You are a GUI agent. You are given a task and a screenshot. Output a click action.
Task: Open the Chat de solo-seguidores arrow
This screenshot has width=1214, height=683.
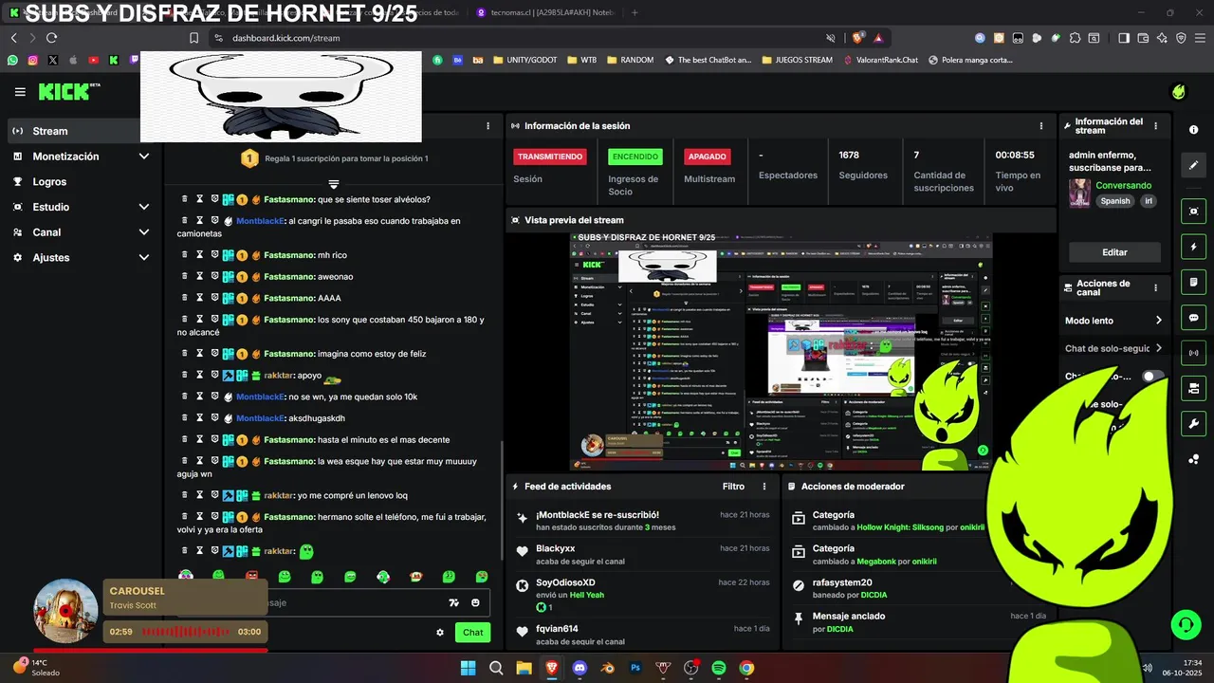(1158, 348)
